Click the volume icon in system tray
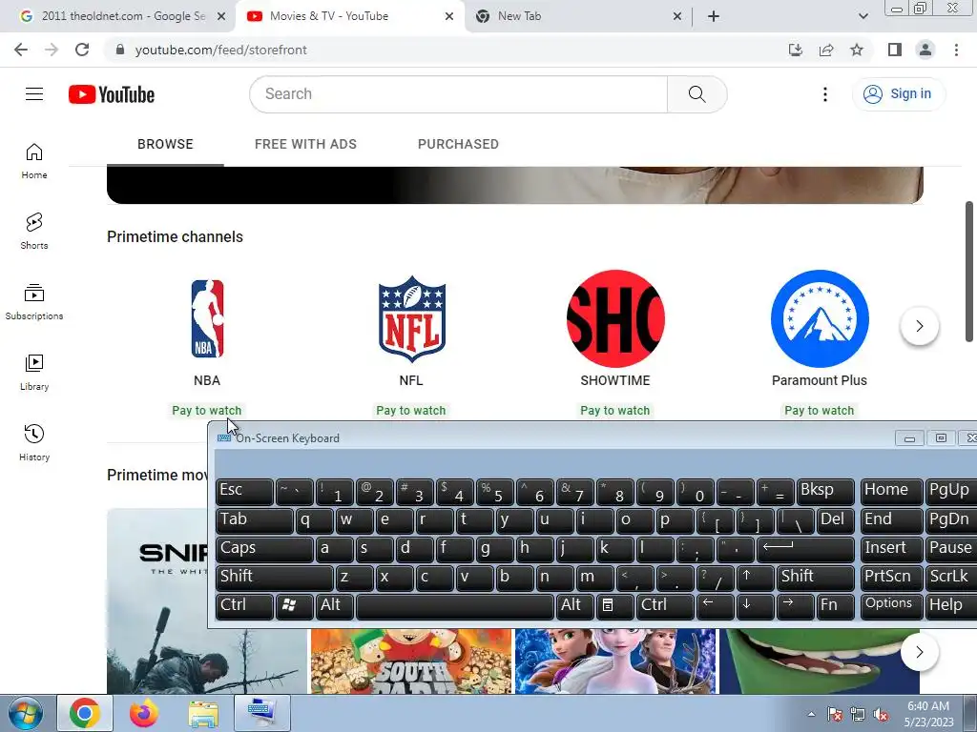Image resolution: width=977 pixels, height=732 pixels. pos(881,715)
